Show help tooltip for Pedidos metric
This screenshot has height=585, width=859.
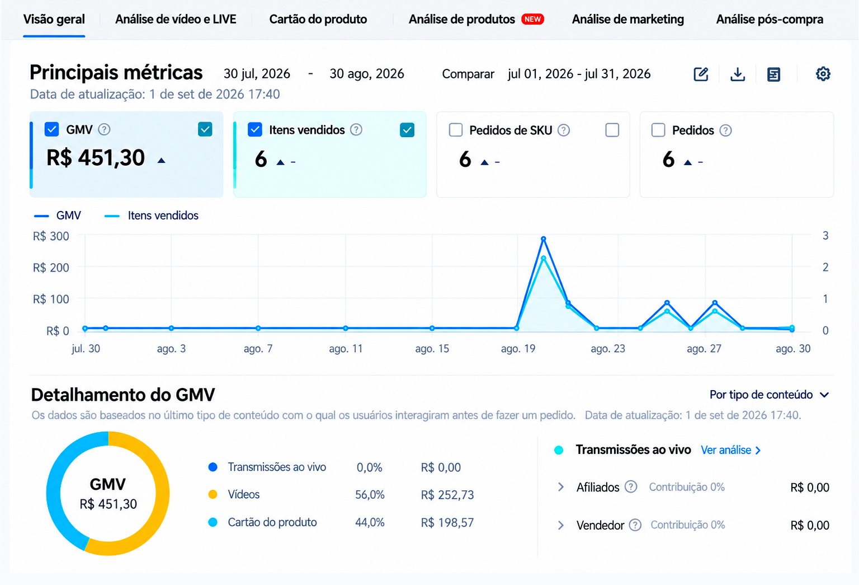725,130
